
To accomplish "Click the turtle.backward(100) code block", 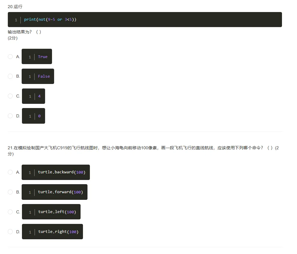I will tap(56, 172).
